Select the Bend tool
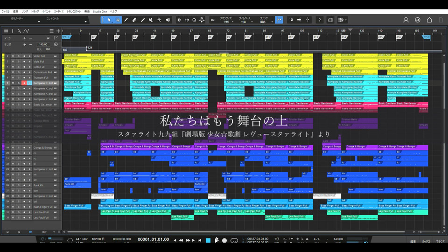Screen dimensions: 448x252 (159, 20)
